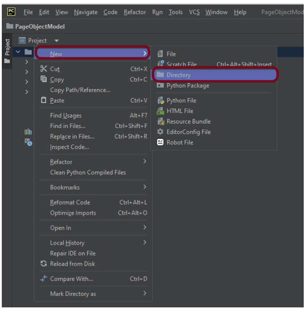
Task: Click the PageObjectModel breadcrumb label
Action: (40, 26)
